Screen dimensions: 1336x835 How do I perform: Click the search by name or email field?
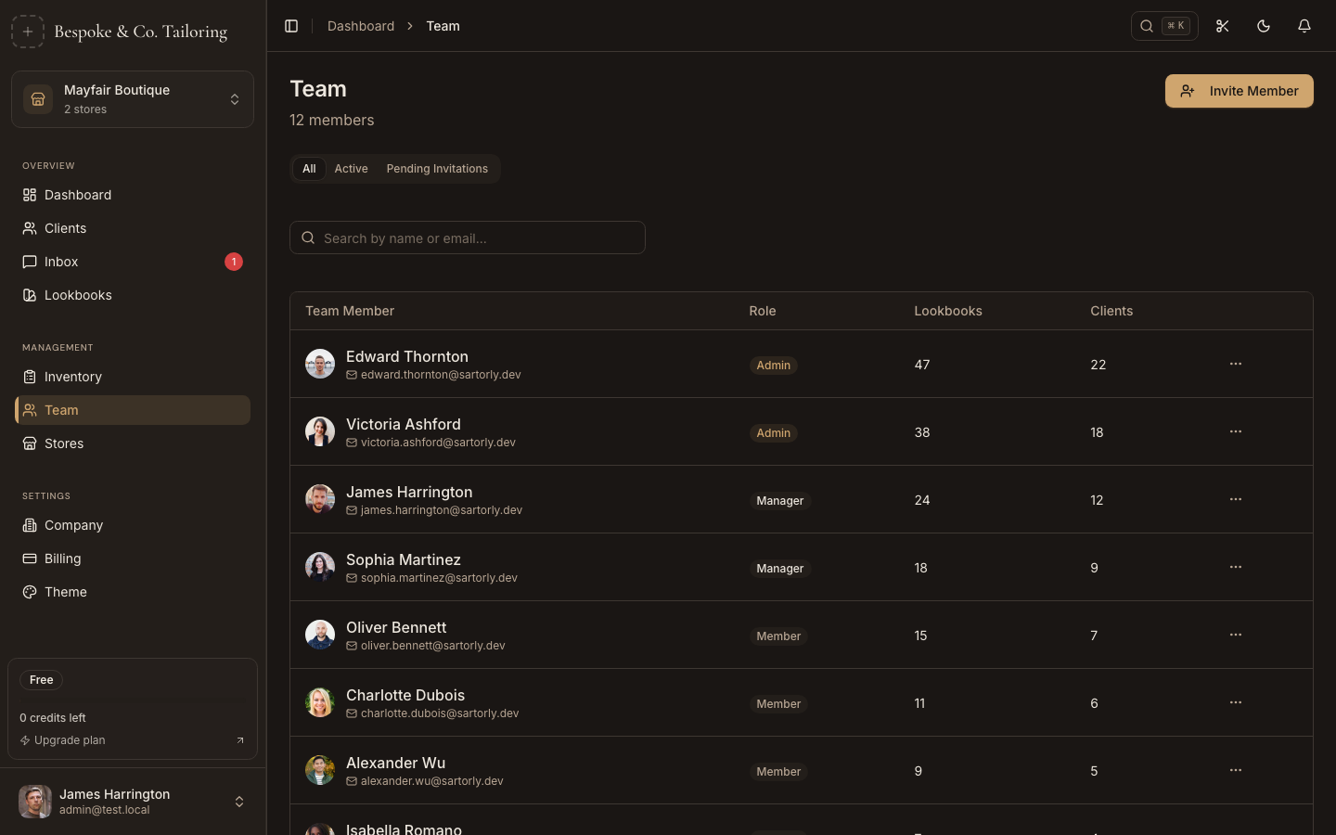(467, 238)
